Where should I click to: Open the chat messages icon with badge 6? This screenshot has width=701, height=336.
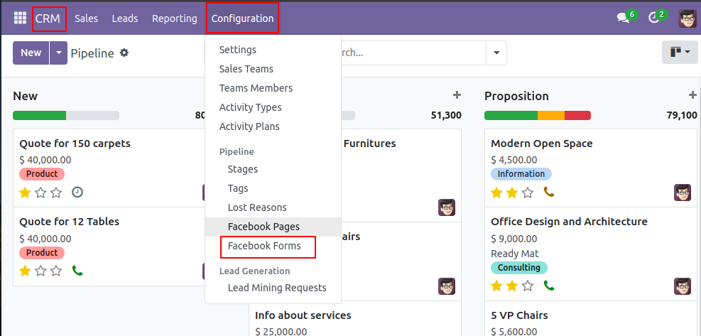coord(623,18)
